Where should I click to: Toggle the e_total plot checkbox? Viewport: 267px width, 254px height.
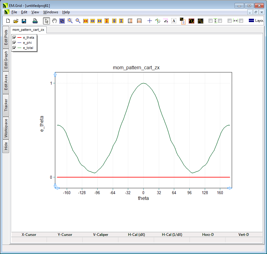[14, 48]
